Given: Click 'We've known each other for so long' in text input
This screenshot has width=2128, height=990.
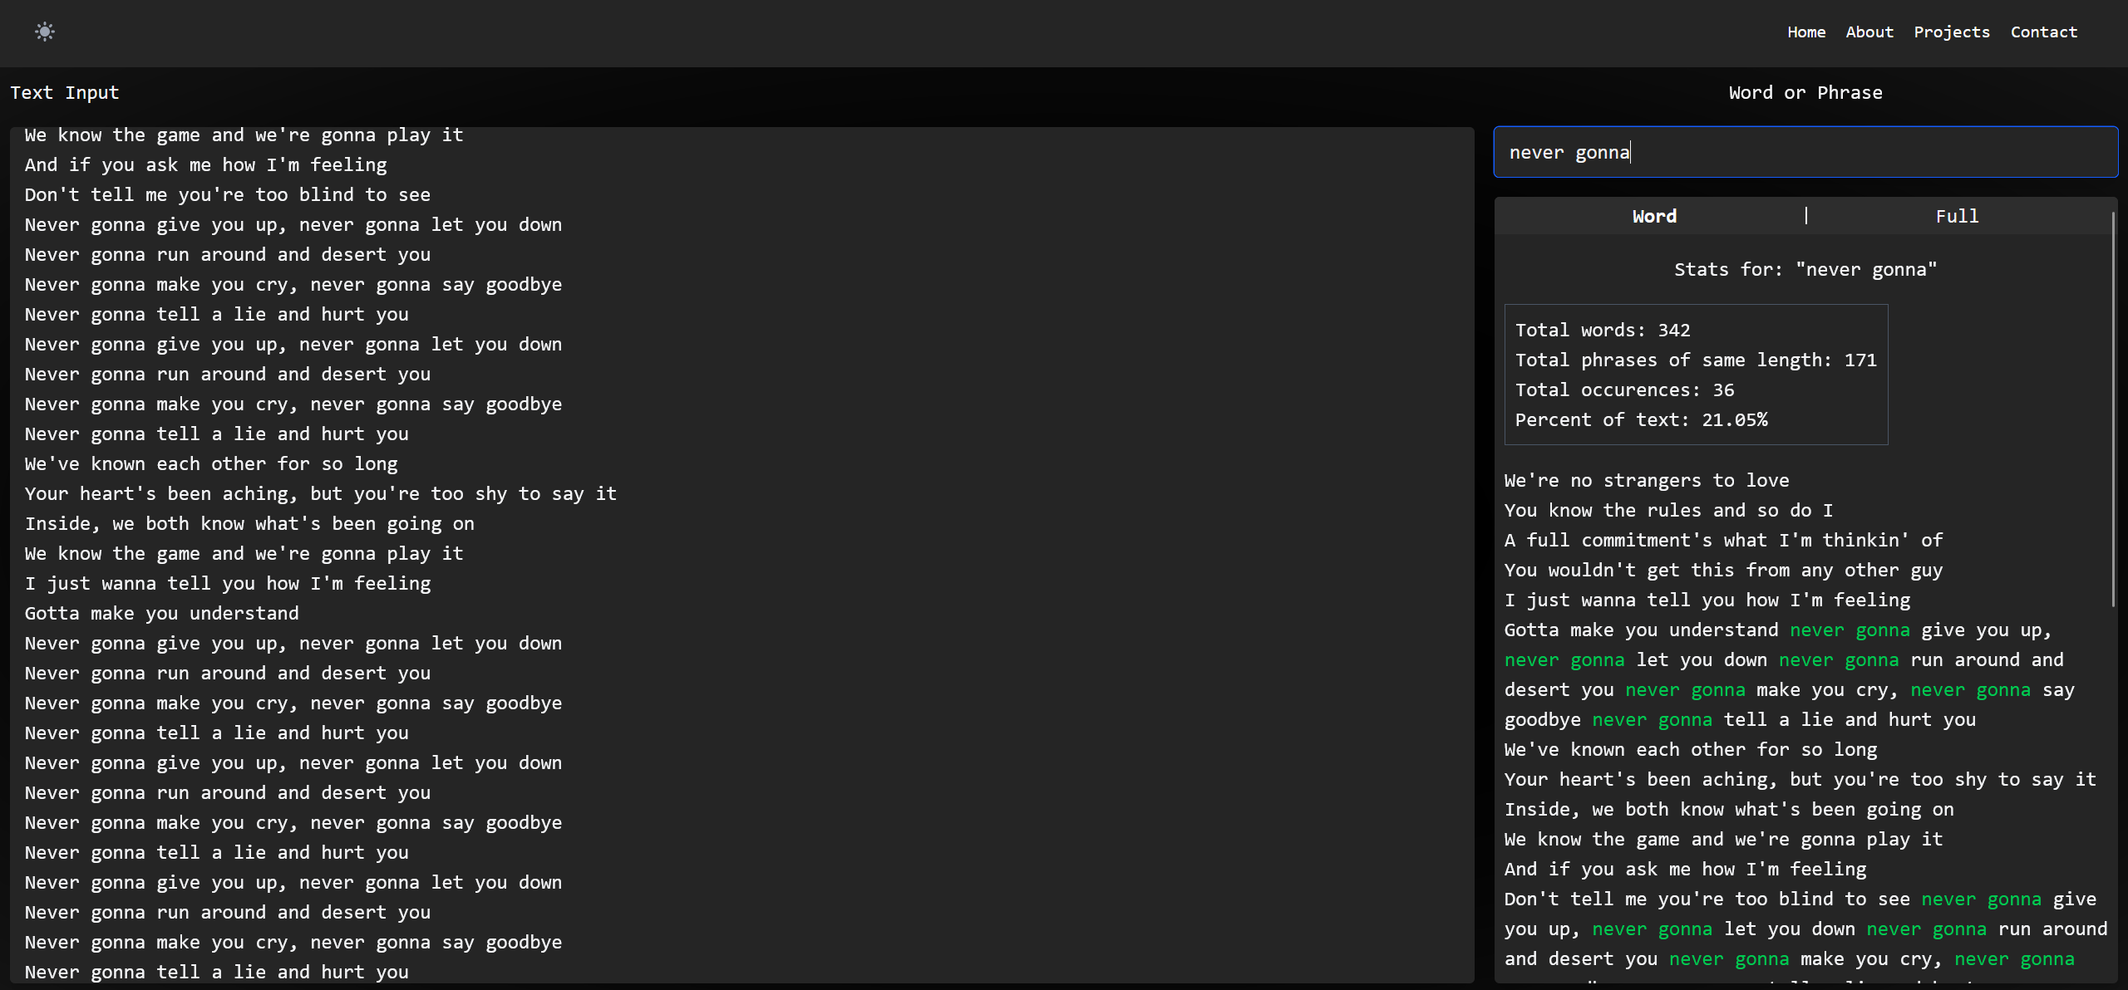Looking at the screenshot, I should click(211, 463).
